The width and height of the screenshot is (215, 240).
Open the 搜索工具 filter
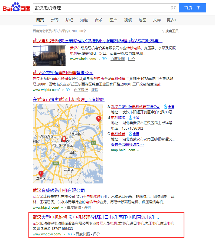[x=170, y=31]
